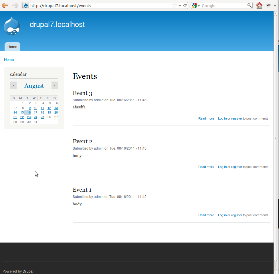Open calendar day 20
The height and width of the screenshot is (274, 279).
coord(56,113)
